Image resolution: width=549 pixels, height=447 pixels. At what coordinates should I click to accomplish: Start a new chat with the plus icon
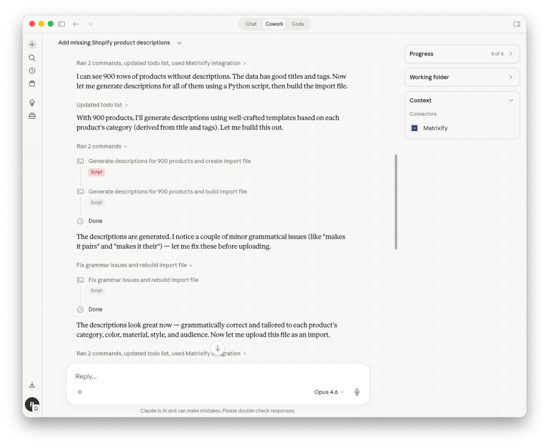click(32, 44)
